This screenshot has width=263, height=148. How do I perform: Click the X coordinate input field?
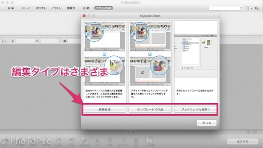[25, 41]
